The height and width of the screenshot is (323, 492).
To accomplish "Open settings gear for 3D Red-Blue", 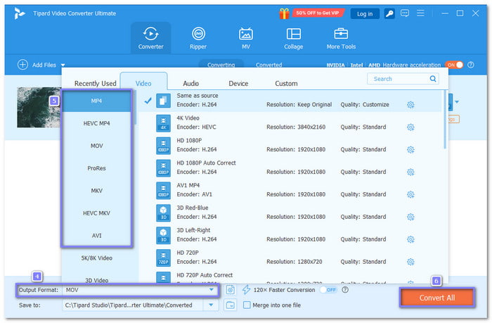I will point(410,217).
